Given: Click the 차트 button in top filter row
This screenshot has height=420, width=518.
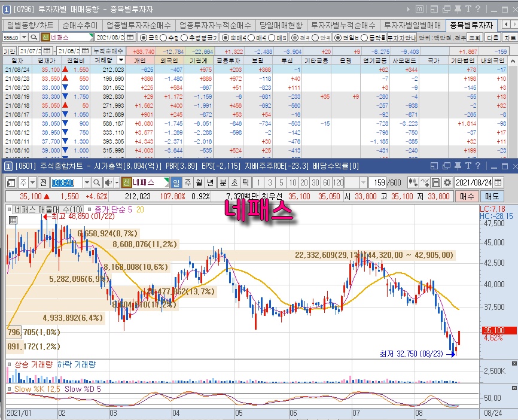Looking at the screenshot, I should click(510, 38).
